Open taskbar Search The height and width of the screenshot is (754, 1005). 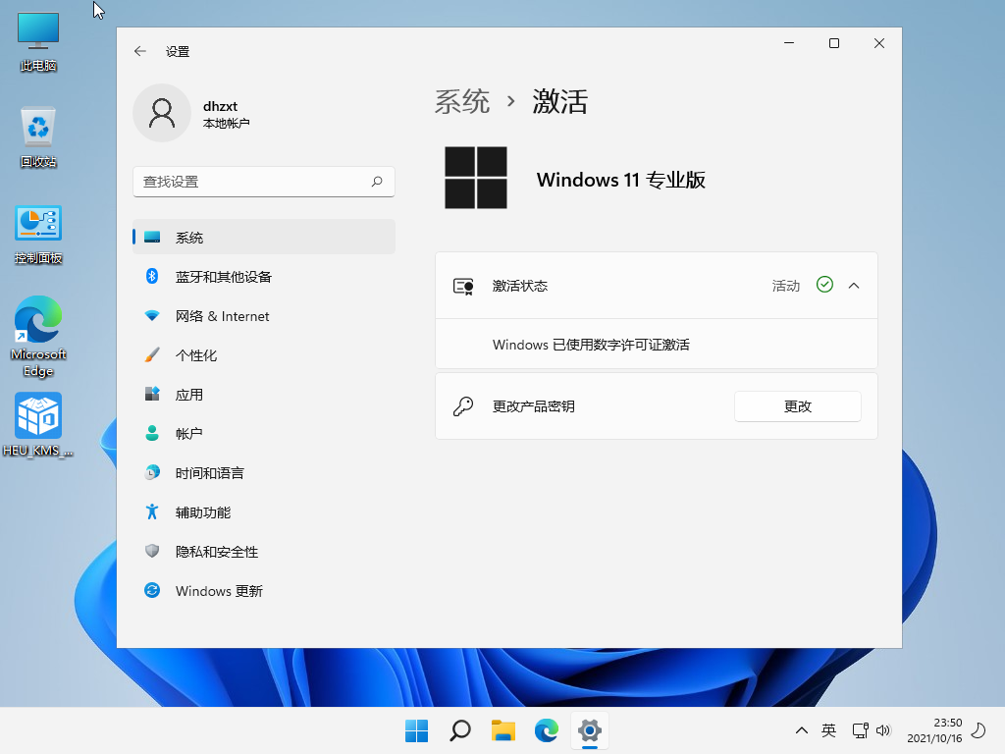[x=460, y=730]
